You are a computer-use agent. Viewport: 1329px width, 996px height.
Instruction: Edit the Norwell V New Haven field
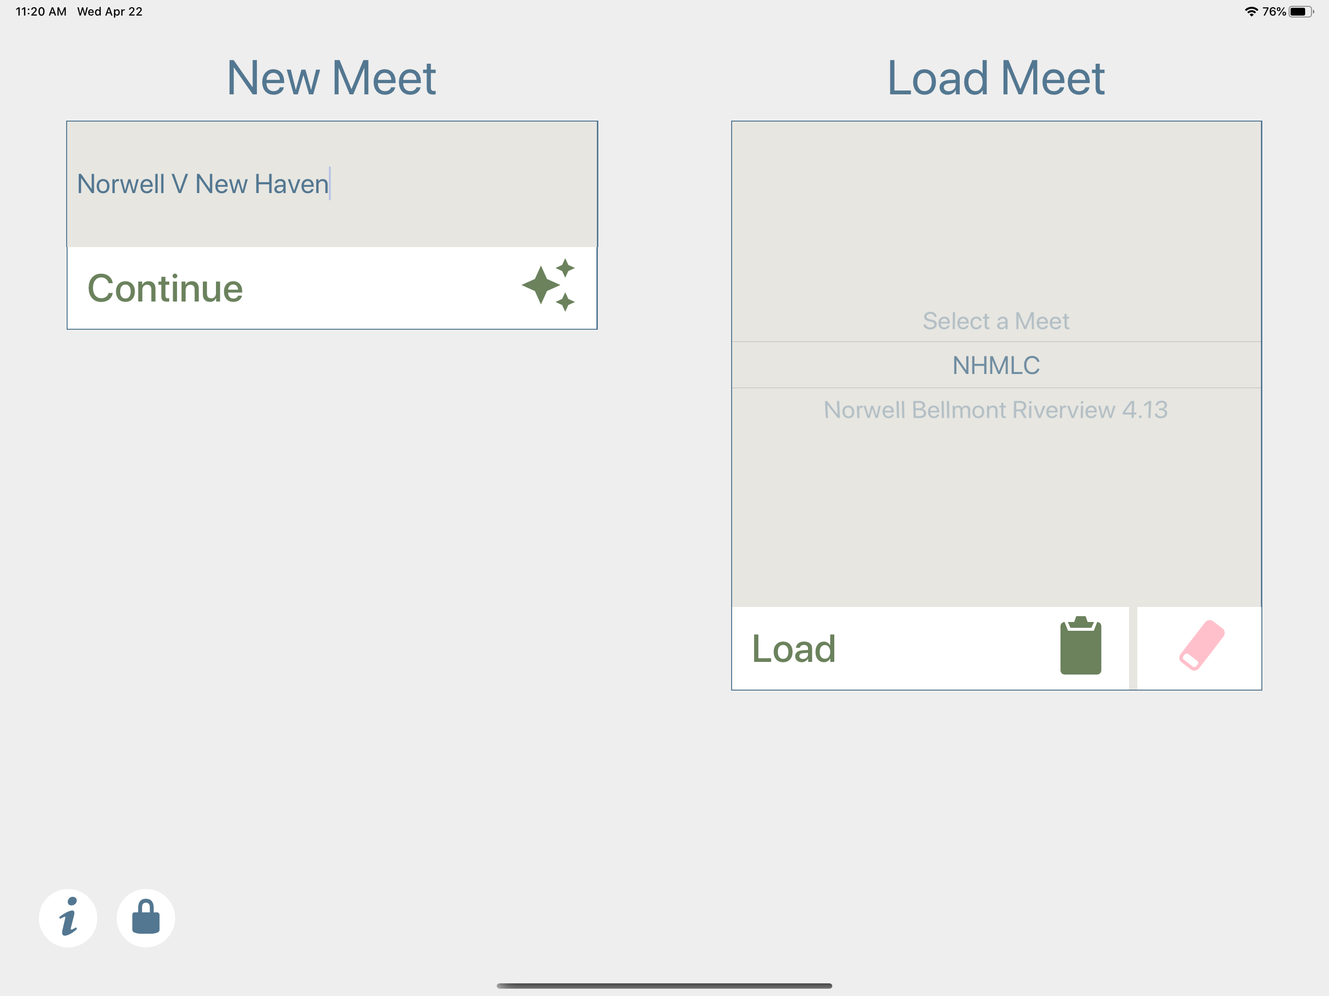pos(332,184)
